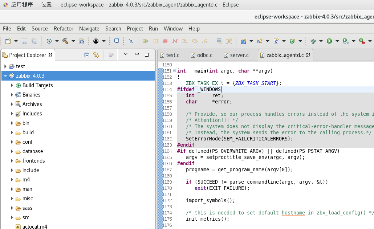Click the Step Into icon

coord(185,41)
